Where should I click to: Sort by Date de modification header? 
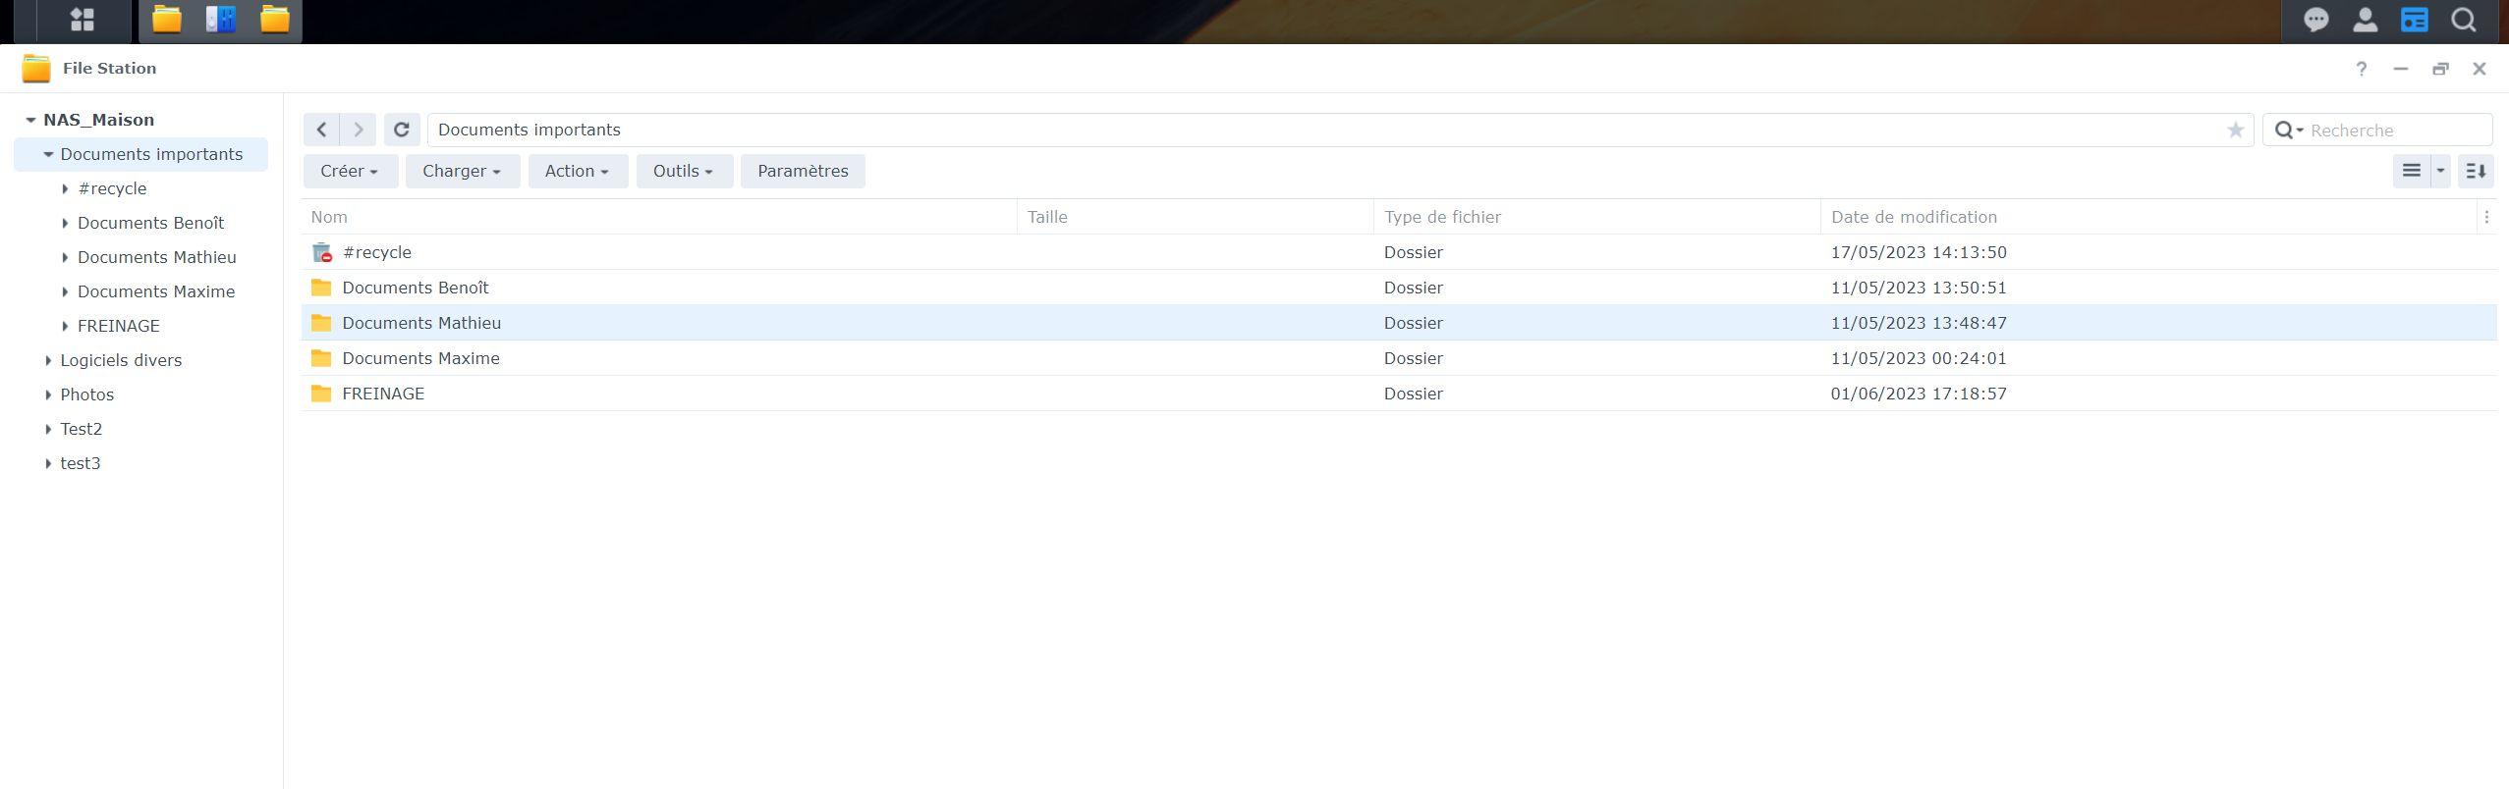point(2149,217)
